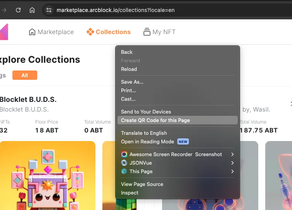The width and height of the screenshot is (292, 210).
Task: Click Awesome Screen Recorder extension icon
Action: coord(124,154)
